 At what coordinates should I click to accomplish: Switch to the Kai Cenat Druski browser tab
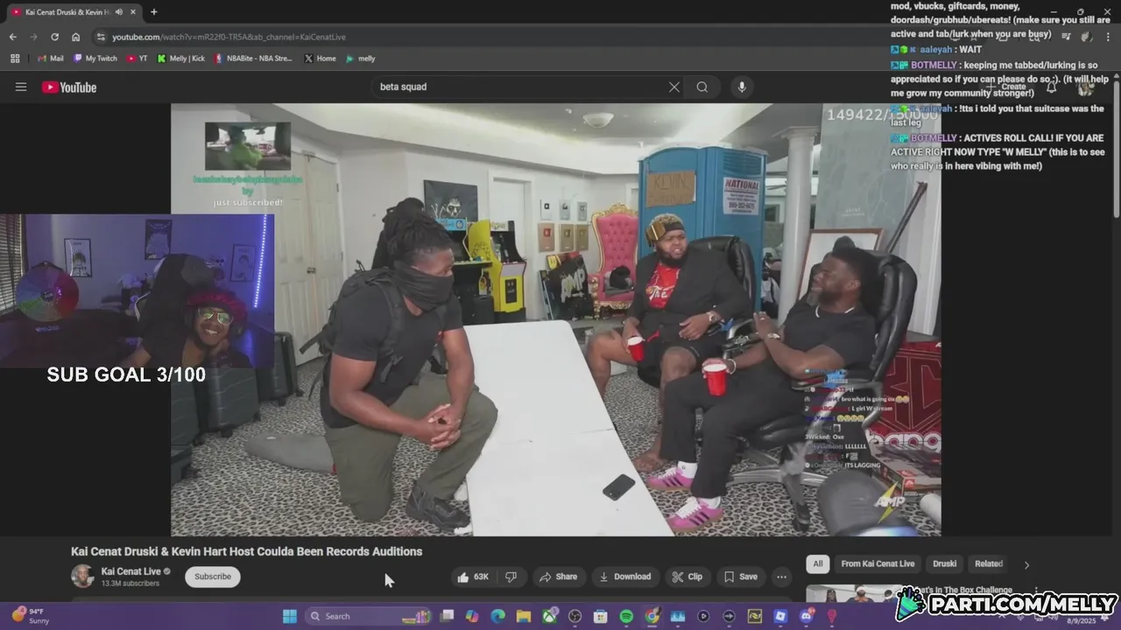(68, 12)
